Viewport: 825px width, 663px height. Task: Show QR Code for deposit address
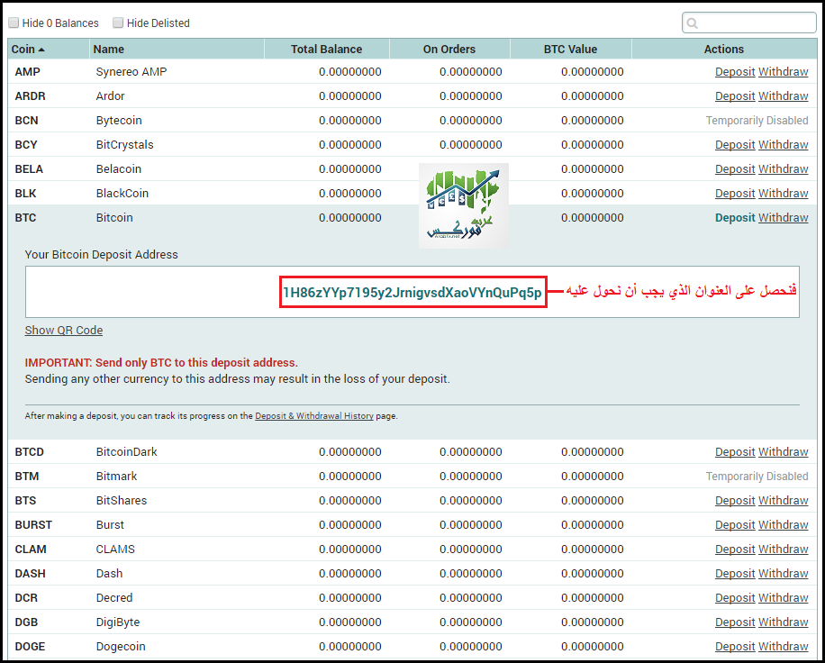(64, 330)
